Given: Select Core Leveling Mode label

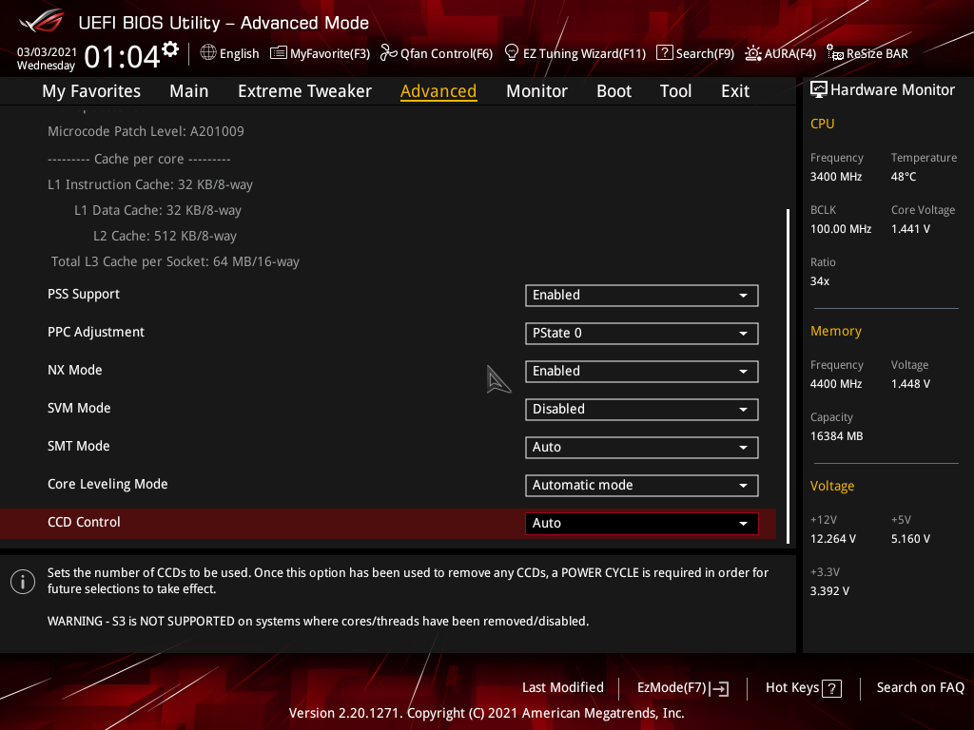Looking at the screenshot, I should pos(107,484).
